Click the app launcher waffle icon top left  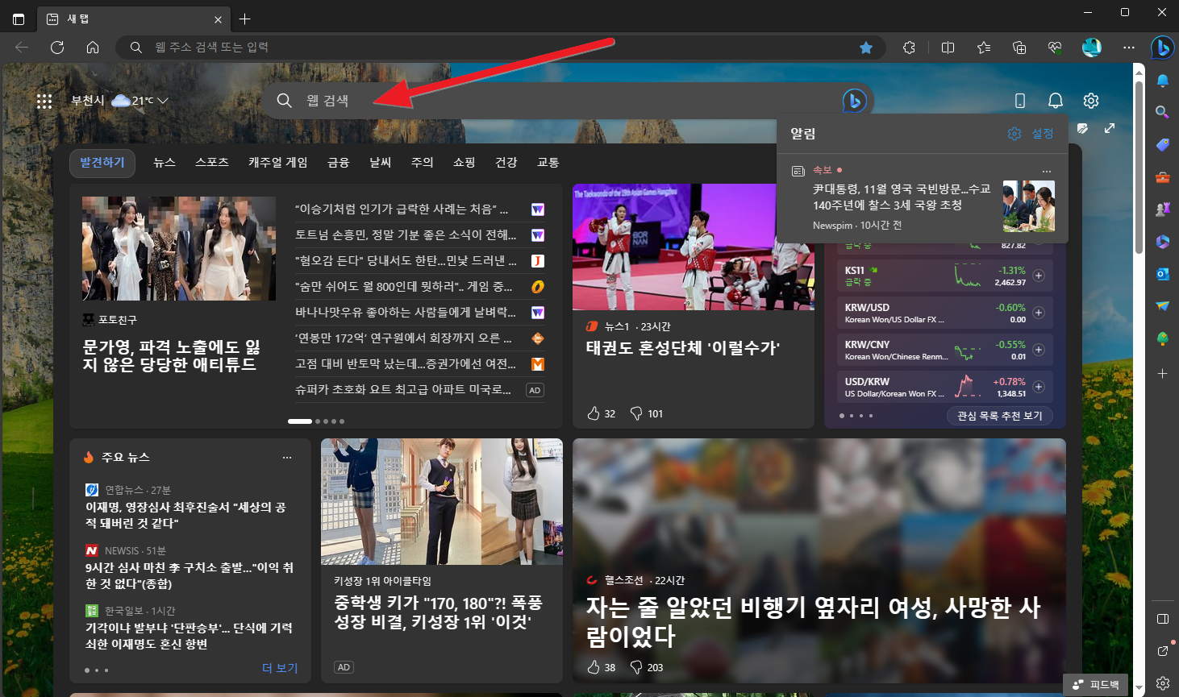pyautogui.click(x=44, y=100)
